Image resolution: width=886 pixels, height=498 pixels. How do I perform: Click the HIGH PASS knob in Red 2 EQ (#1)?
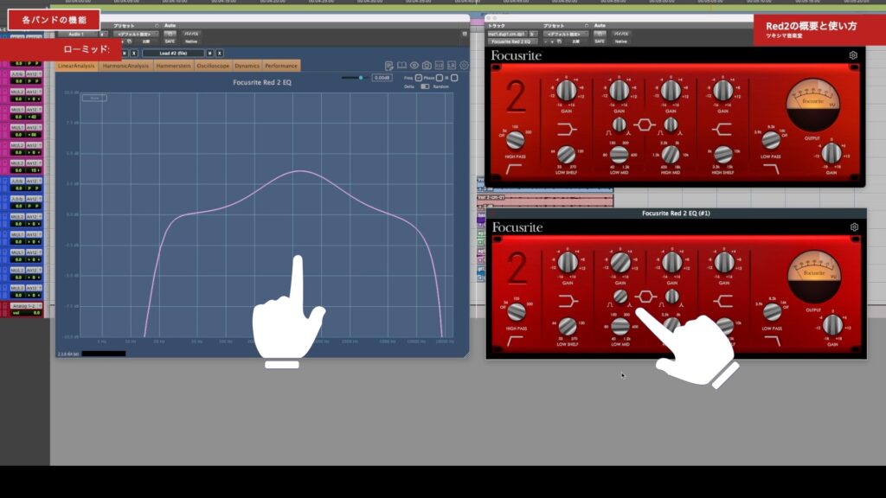517,311
